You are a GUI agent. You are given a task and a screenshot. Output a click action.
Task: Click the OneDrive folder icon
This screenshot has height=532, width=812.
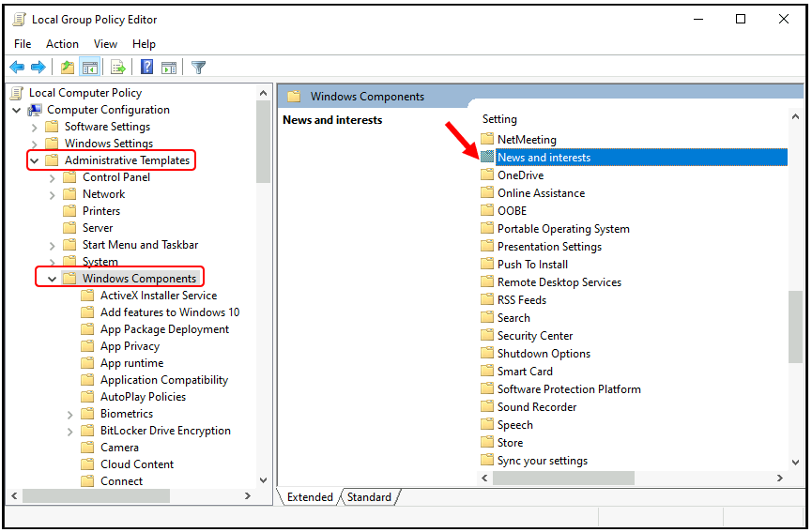[x=487, y=175]
